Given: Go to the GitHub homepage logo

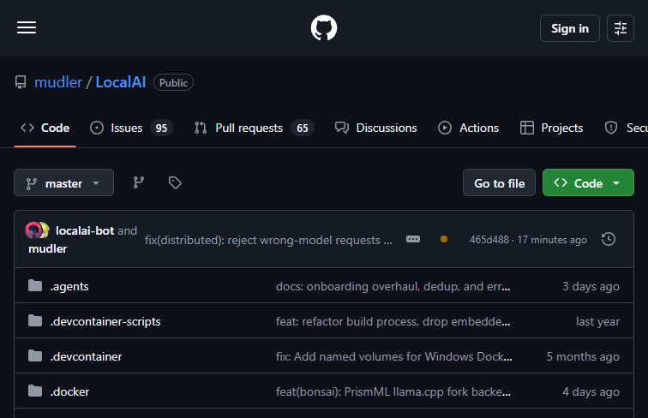Looking at the screenshot, I should coord(324,27).
